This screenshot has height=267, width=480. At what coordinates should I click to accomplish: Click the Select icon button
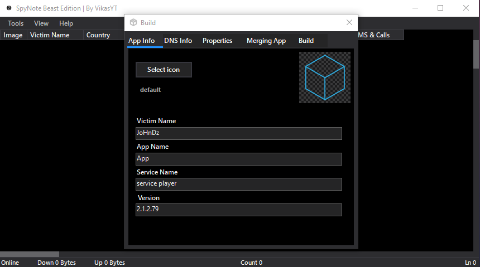point(164,70)
